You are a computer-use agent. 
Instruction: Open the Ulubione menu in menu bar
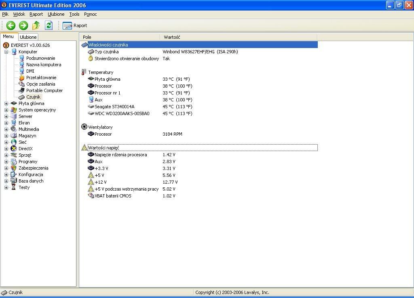coord(56,14)
